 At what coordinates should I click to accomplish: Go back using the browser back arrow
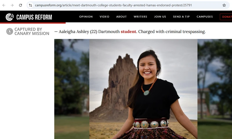(x=4, y=5)
